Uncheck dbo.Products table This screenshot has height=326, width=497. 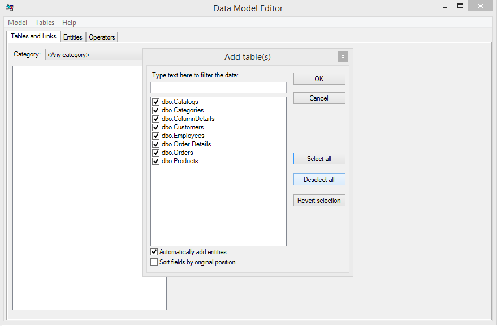[155, 161]
